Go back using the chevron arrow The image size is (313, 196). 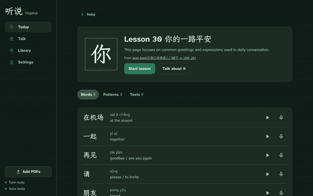(x=82, y=14)
